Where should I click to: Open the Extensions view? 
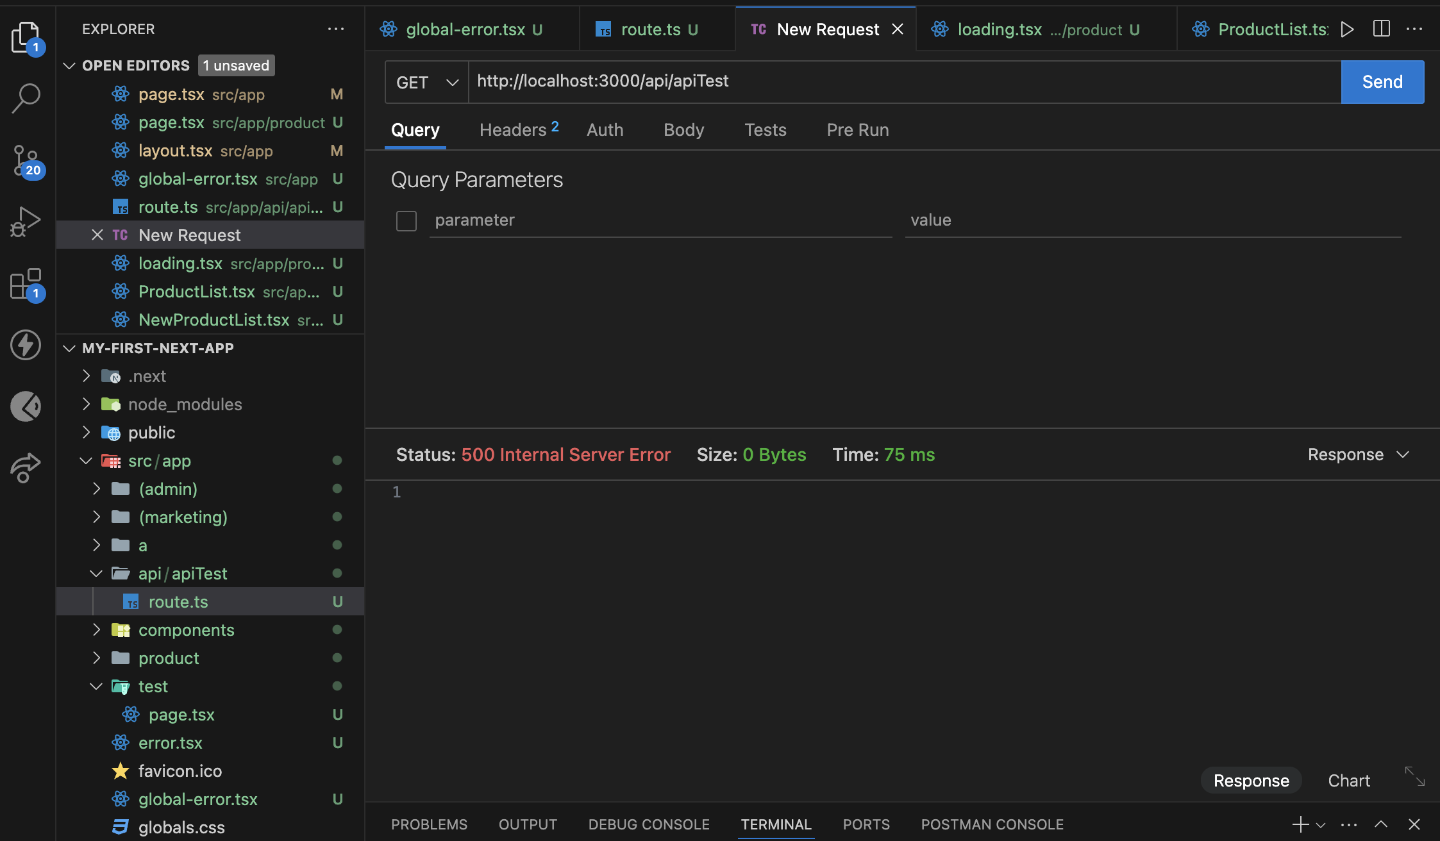[26, 283]
